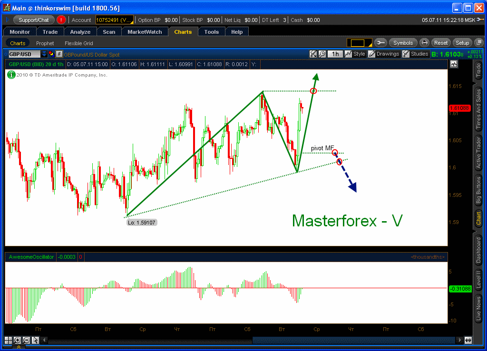Open the Dashboard side panel
The width and height of the screenshot is (487, 351).
tap(478, 250)
